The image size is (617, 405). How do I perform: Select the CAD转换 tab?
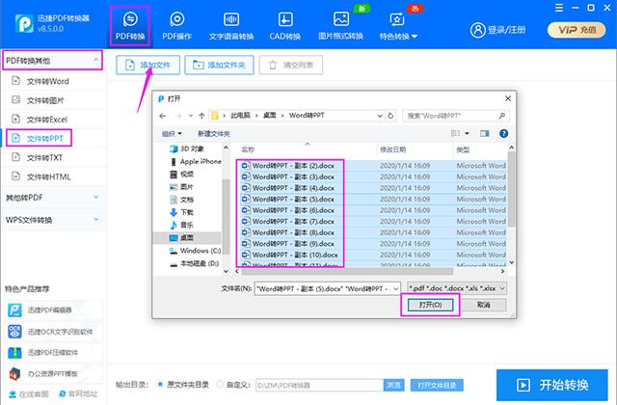point(285,26)
